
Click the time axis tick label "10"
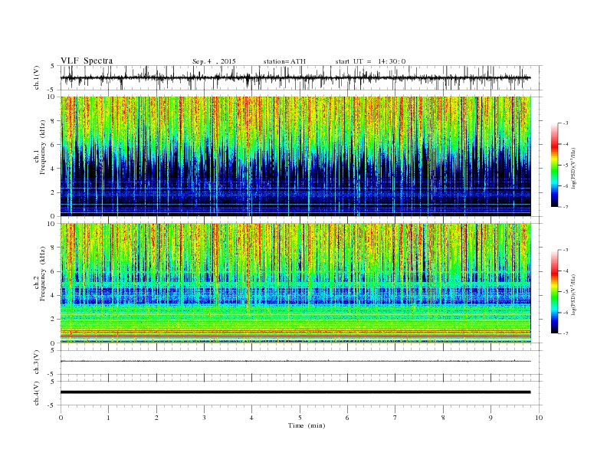(539, 418)
